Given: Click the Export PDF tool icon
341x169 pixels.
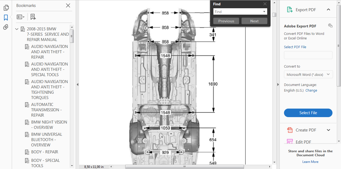Looking at the screenshot, I should (290, 10).
